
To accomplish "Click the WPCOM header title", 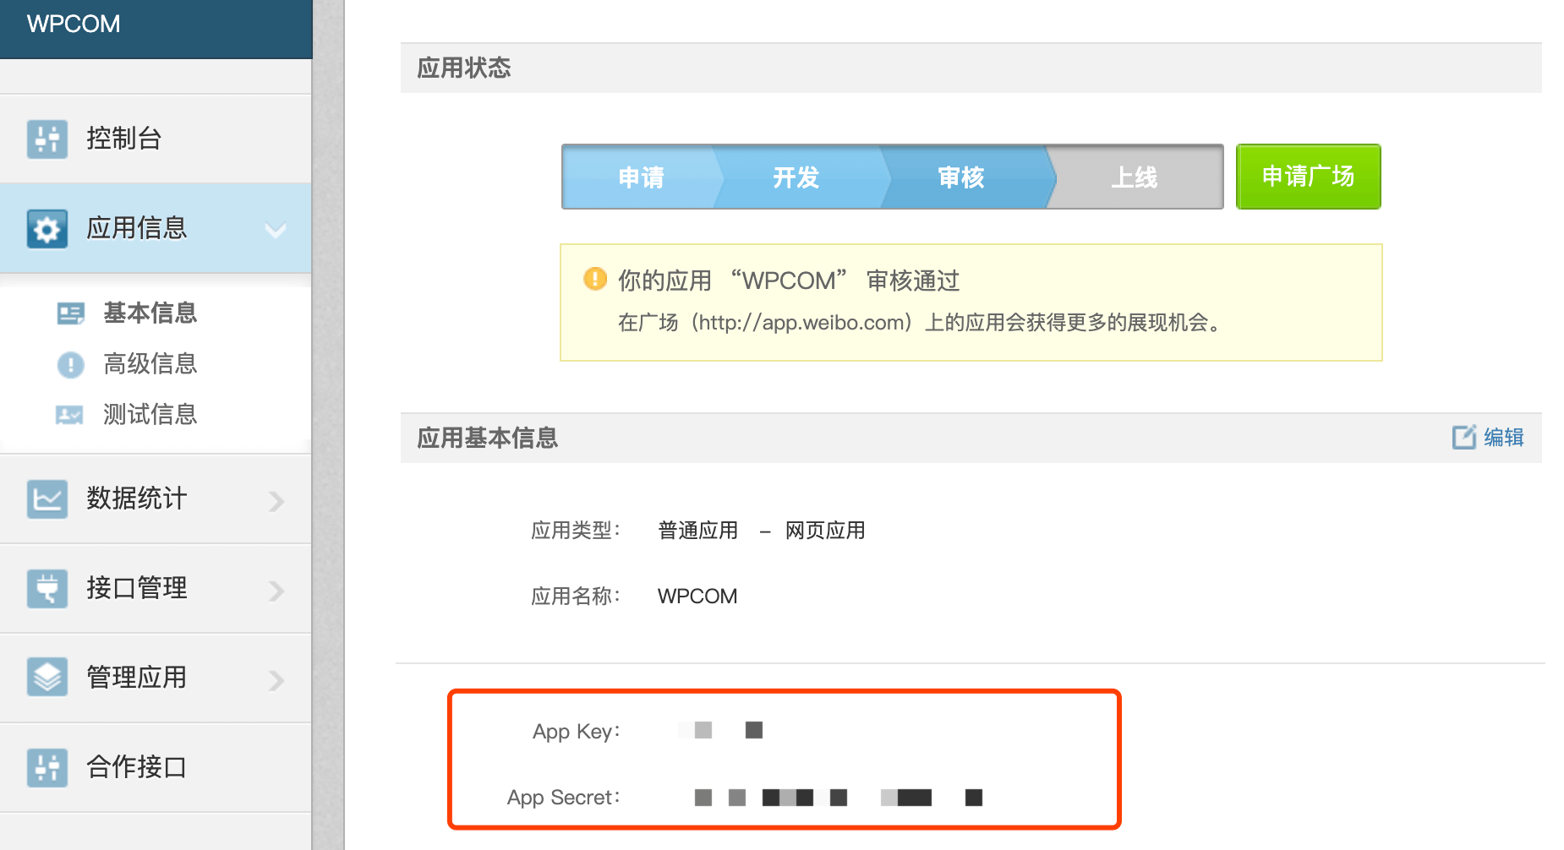I will click(74, 24).
